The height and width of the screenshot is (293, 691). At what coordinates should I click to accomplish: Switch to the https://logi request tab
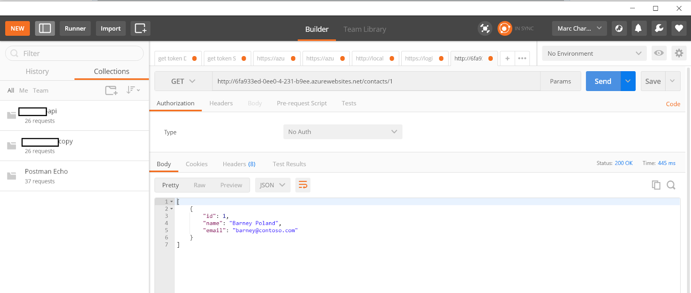tap(424, 58)
